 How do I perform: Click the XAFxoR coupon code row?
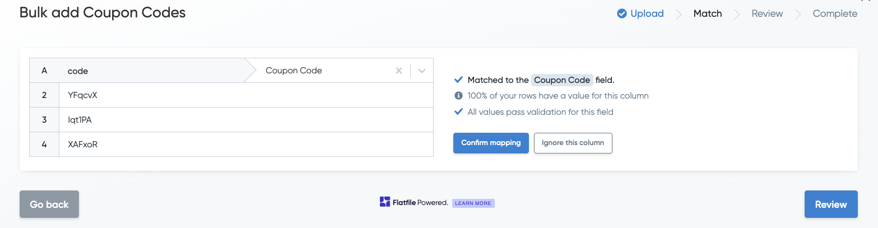pyautogui.click(x=82, y=145)
